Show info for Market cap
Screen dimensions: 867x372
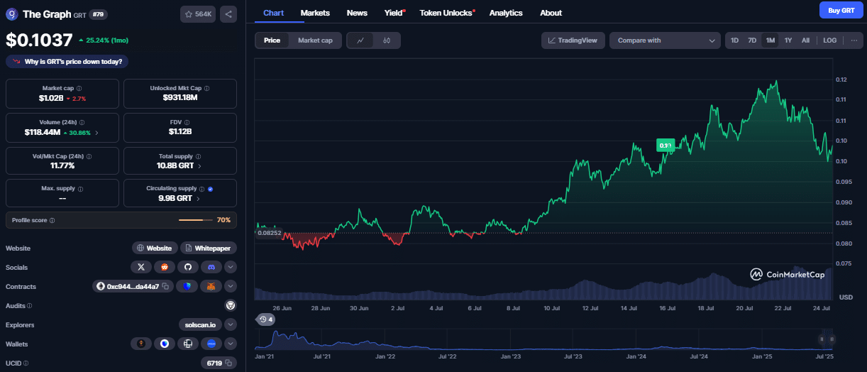click(x=80, y=88)
